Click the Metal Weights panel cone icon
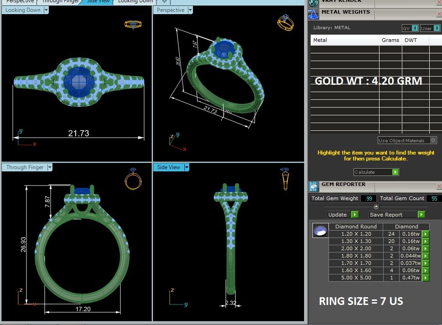The height and width of the screenshot is (325, 442). pos(313,14)
